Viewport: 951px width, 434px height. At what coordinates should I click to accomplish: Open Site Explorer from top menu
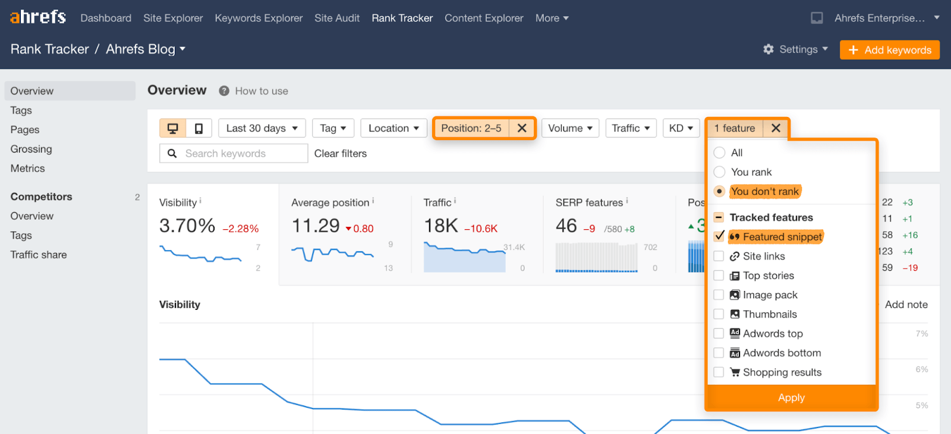(x=173, y=18)
